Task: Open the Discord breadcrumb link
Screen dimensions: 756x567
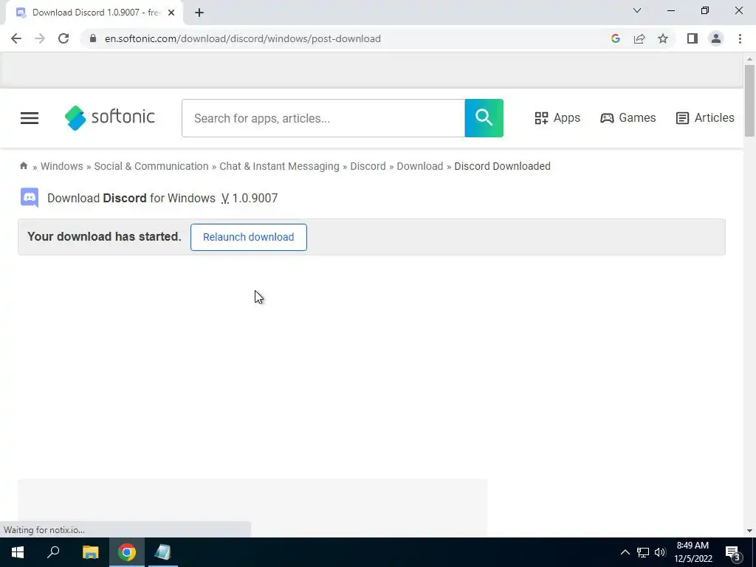Action: pyautogui.click(x=368, y=166)
